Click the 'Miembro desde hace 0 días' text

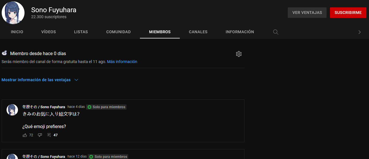tap(38, 53)
